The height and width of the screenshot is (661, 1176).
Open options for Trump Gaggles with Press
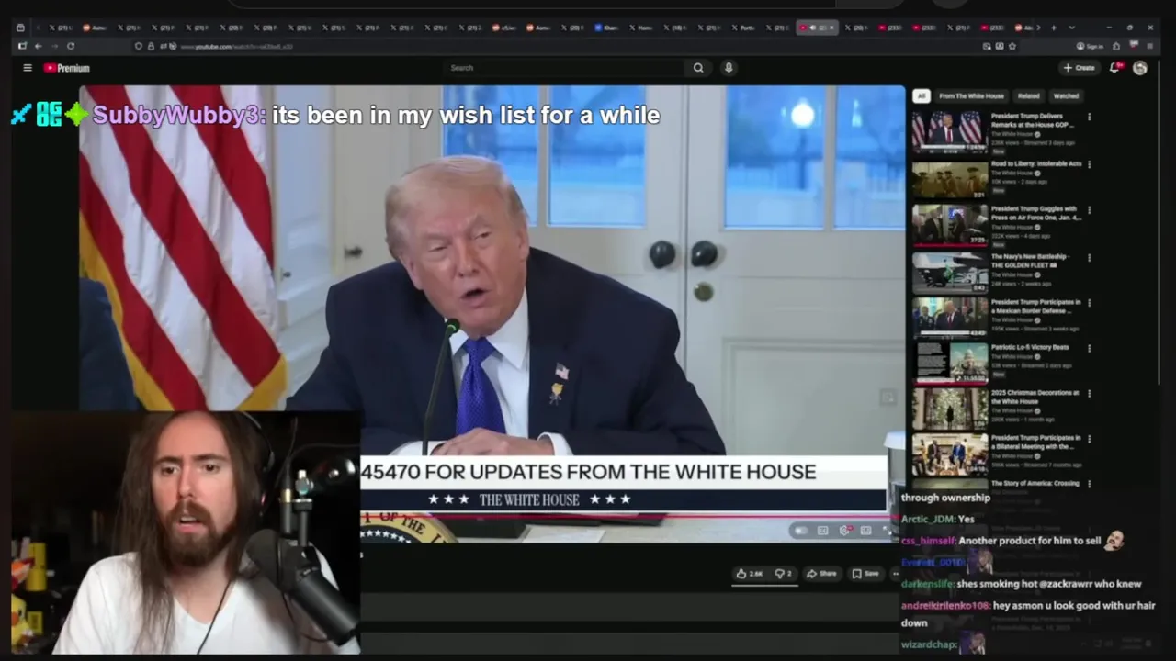tap(1090, 209)
